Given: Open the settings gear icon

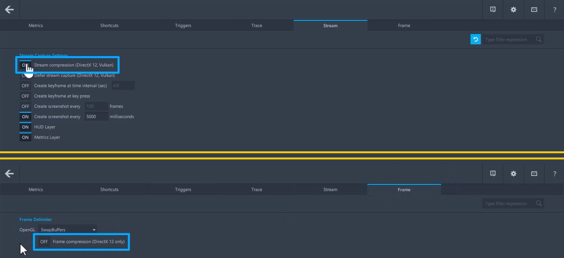Looking at the screenshot, I should [513, 9].
